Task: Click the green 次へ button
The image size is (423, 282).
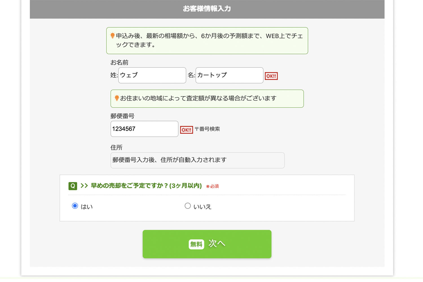Action: [207, 244]
